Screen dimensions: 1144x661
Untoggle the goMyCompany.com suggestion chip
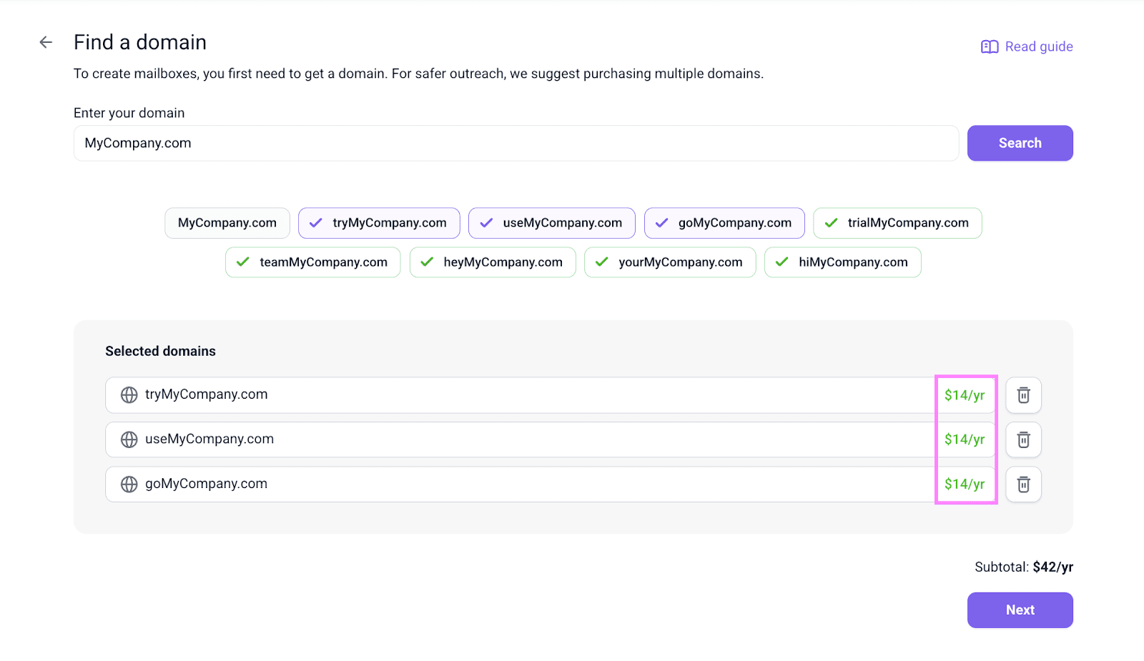point(724,223)
